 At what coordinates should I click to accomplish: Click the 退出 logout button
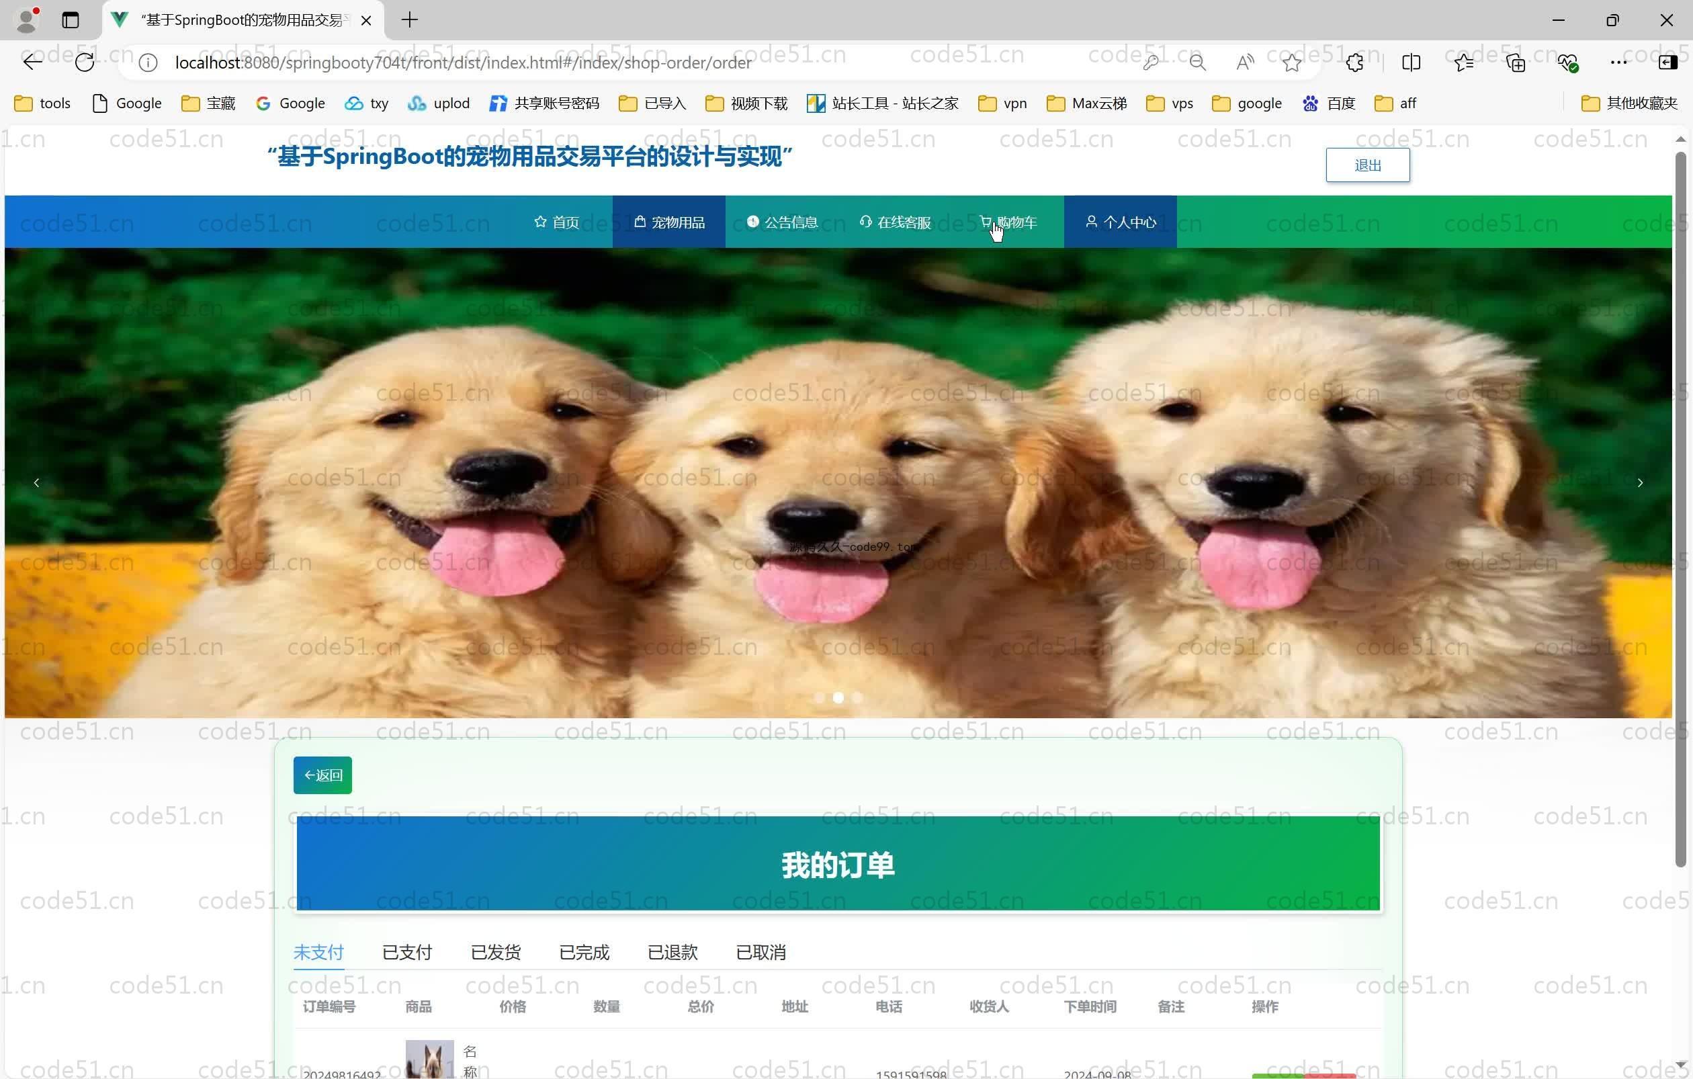pos(1367,165)
